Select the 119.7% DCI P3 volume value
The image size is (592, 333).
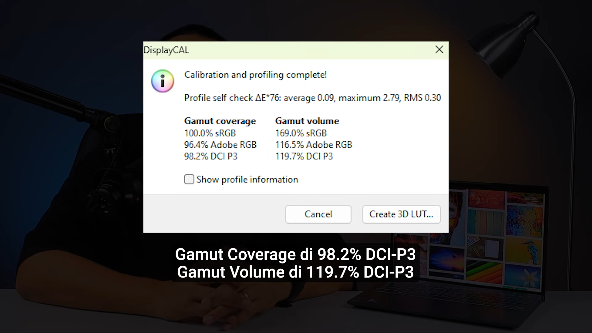click(304, 156)
